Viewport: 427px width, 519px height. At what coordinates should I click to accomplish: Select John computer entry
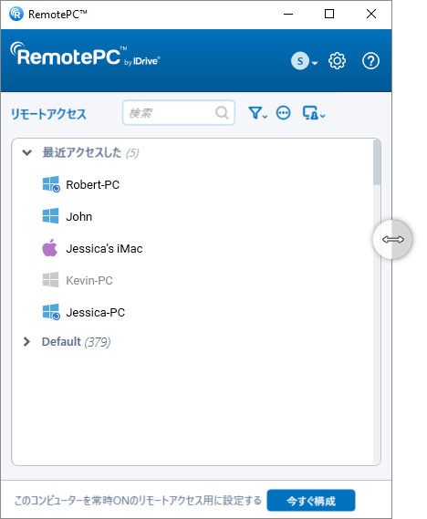(x=79, y=216)
